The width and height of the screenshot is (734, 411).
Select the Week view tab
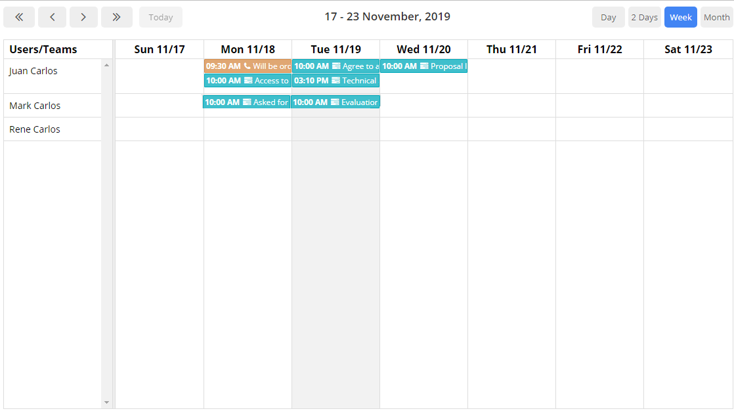680,16
